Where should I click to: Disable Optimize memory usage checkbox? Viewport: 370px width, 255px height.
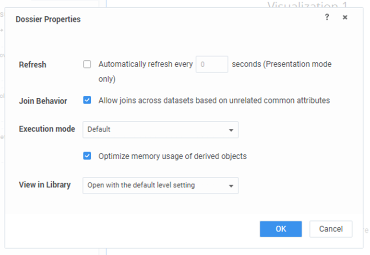[87, 156]
